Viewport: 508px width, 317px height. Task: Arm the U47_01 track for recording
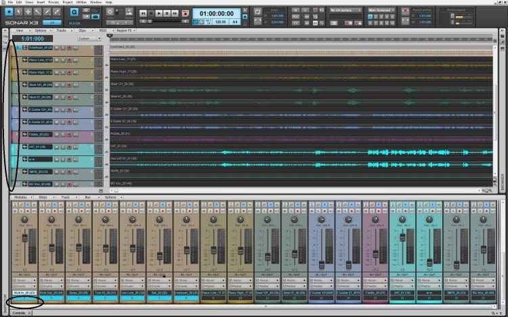pos(69,147)
